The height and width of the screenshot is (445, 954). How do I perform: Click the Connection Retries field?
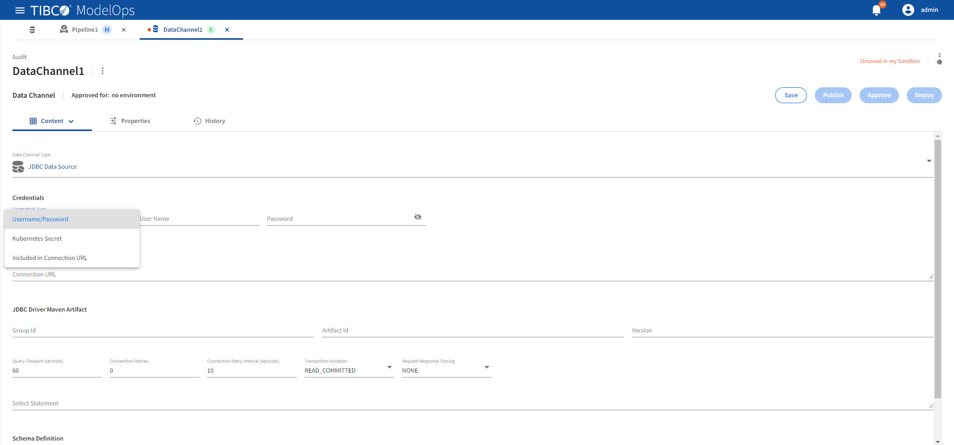(155, 371)
